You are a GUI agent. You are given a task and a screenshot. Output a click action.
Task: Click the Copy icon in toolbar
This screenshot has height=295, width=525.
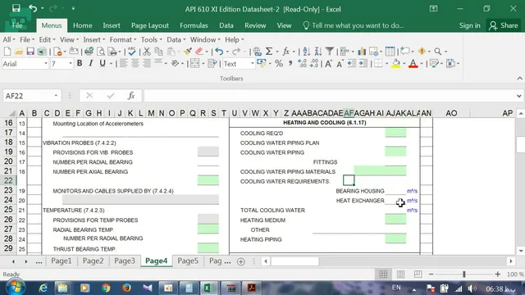pos(158,51)
